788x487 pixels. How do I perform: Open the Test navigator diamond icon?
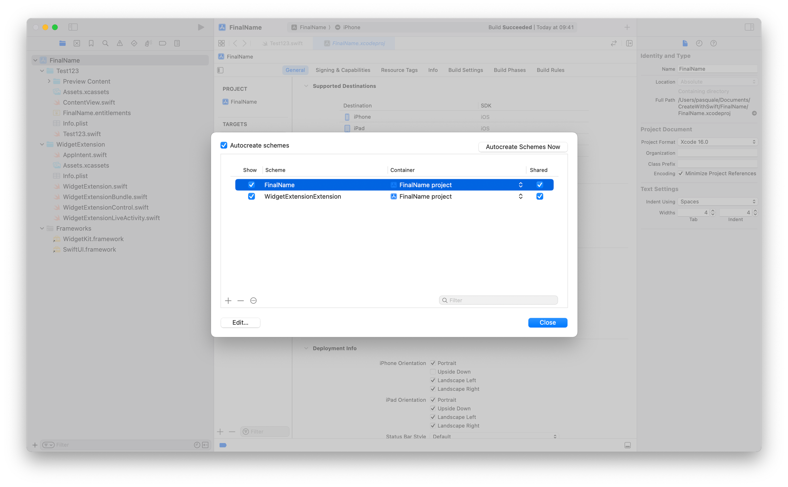point(134,43)
